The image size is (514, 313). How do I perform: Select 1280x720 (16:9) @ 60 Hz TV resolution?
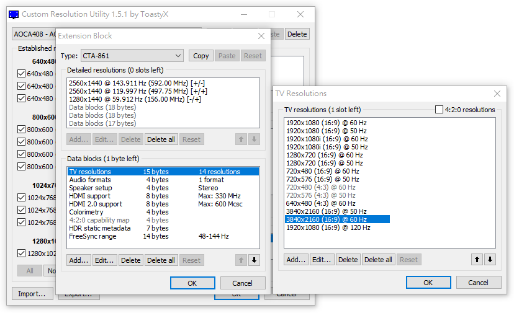[325, 155]
